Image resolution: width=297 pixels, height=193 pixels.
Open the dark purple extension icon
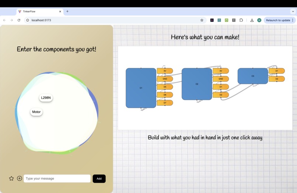[212, 20]
